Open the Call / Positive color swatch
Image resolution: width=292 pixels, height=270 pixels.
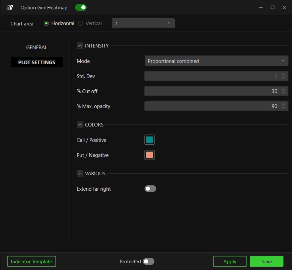149,140
